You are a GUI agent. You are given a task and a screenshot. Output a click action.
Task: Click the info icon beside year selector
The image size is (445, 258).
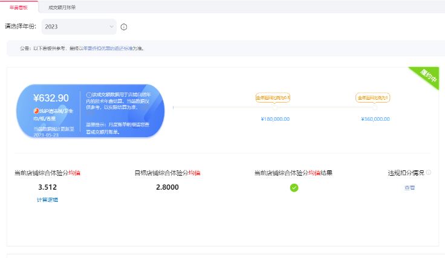coord(124,27)
